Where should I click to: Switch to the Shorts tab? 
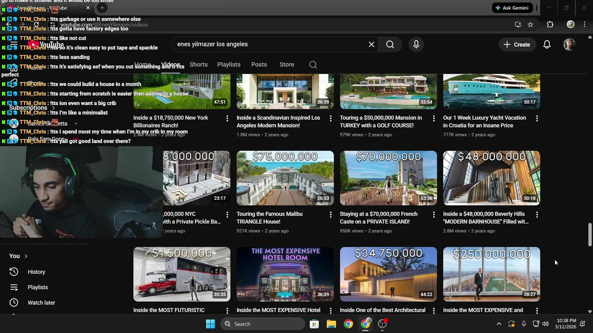[198, 64]
